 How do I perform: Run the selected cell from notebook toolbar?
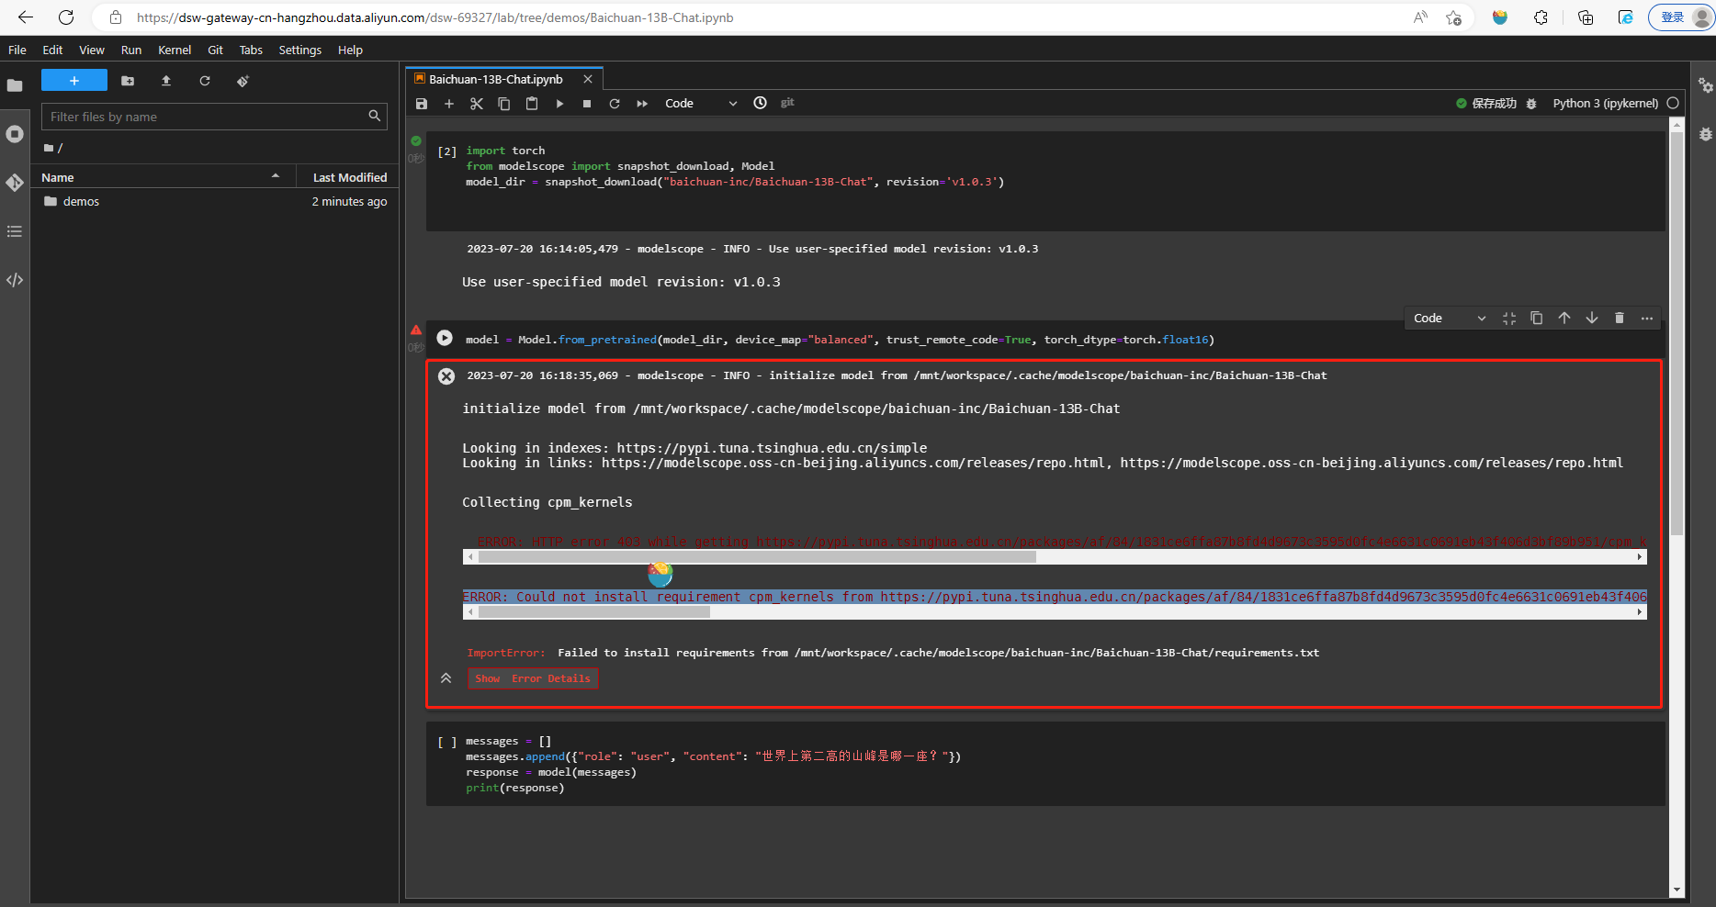point(559,104)
